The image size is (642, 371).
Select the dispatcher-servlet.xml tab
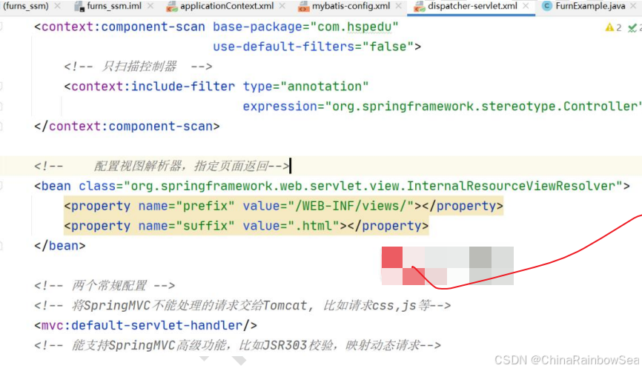pyautogui.click(x=466, y=6)
